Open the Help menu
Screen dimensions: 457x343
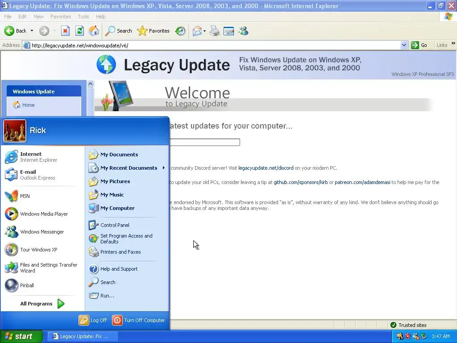[x=100, y=17]
